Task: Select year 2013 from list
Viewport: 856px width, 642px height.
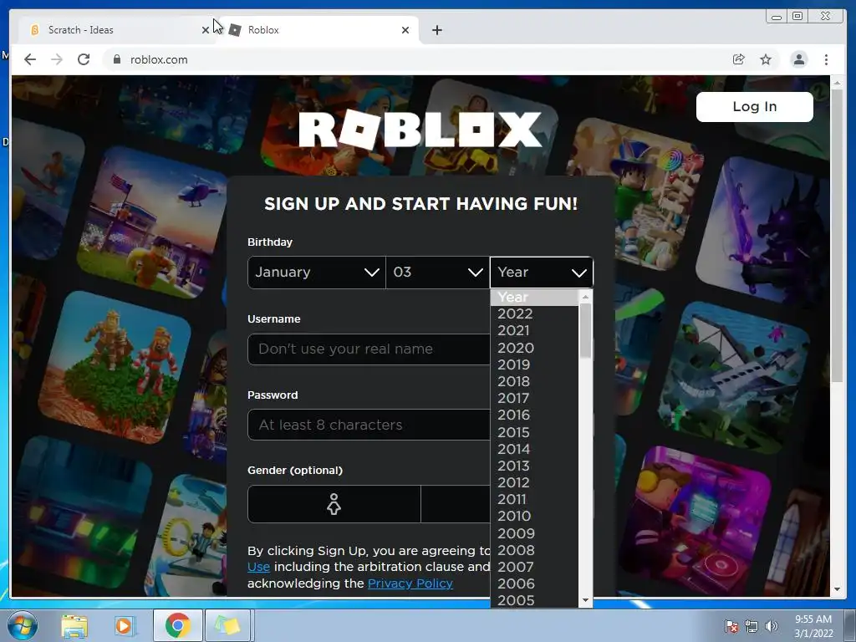Action: pos(534,466)
